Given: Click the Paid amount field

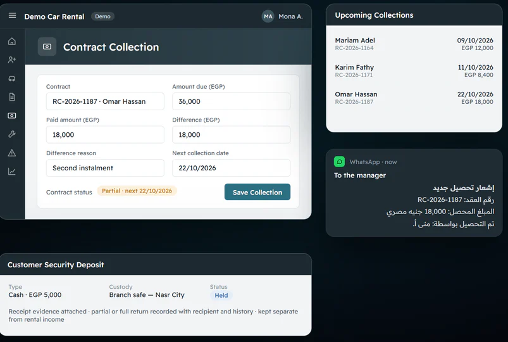Looking at the screenshot, I should tap(105, 135).
